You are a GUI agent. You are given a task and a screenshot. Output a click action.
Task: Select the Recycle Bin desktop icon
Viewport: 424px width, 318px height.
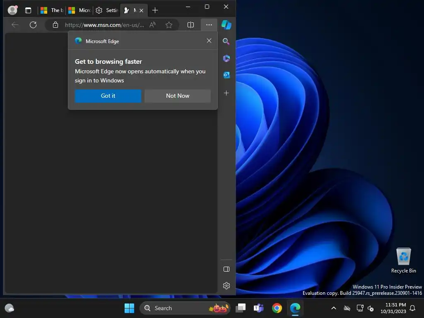coord(403,260)
